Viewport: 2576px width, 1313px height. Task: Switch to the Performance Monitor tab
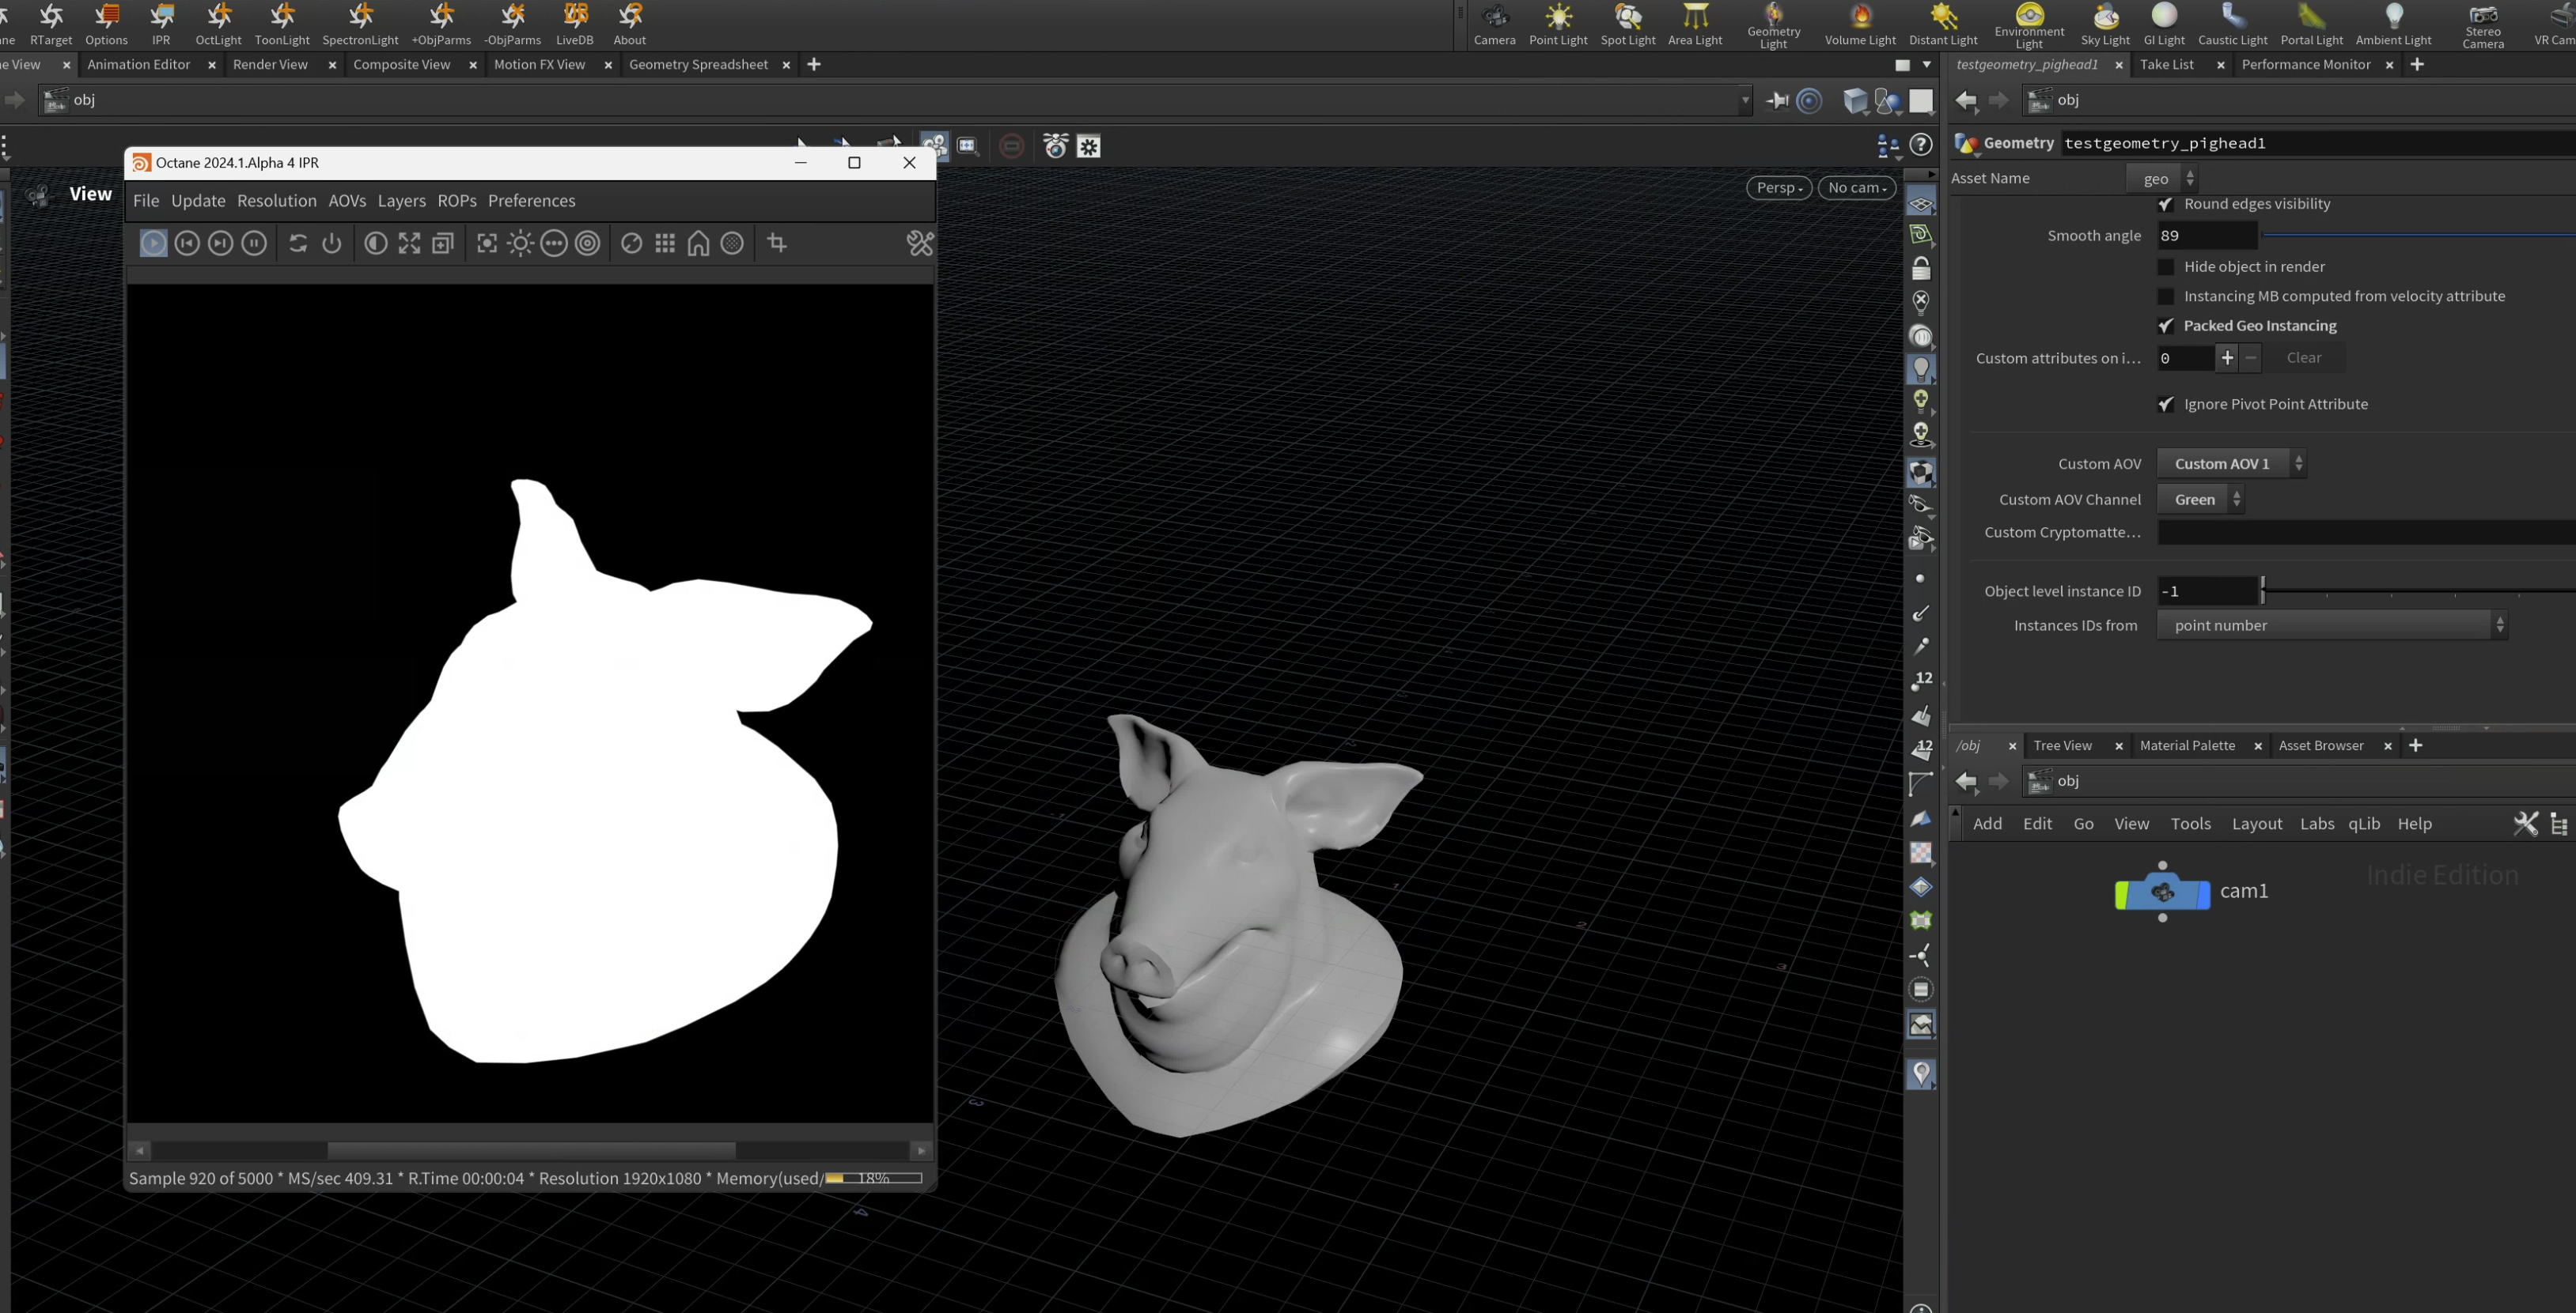click(x=2305, y=64)
